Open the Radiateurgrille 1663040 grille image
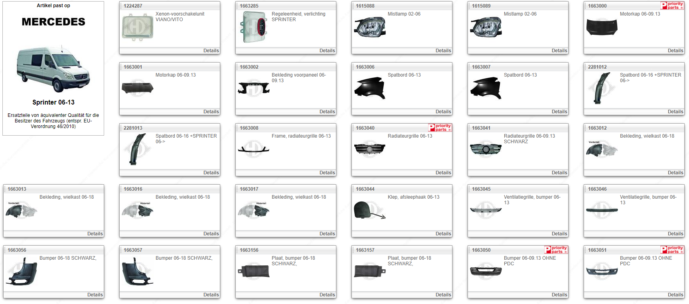 tap(370, 149)
